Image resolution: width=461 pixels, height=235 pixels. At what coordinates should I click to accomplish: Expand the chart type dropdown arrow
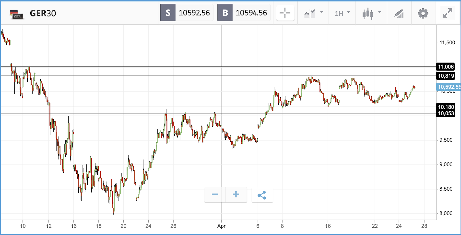pos(379,12)
